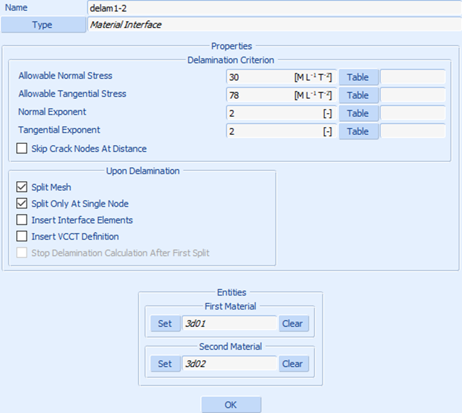The image size is (462, 413).
Task: Check Insert VCCT Definition box
Action: pyautogui.click(x=22, y=236)
